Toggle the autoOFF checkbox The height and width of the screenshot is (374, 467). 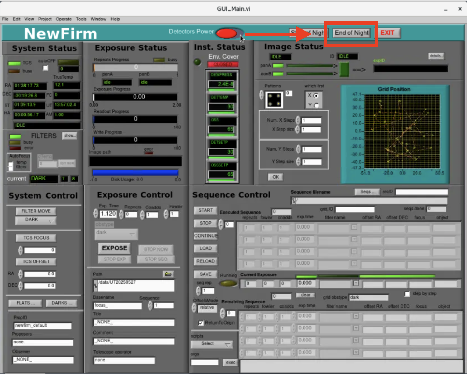tap(46, 68)
